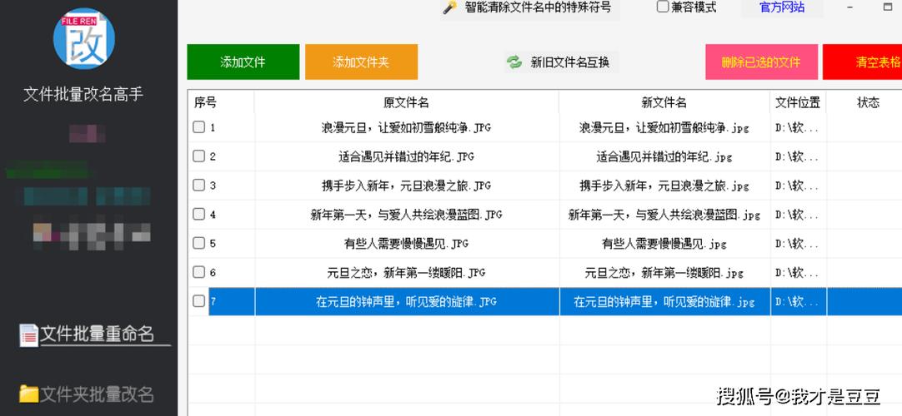Enable the 兼容模式 checkbox
Image resolution: width=902 pixels, height=416 pixels.
click(663, 7)
